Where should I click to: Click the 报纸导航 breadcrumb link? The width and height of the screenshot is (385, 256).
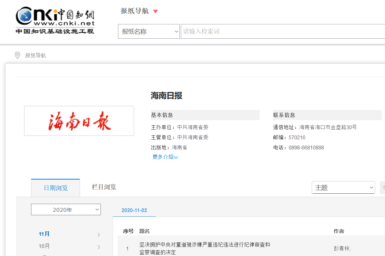[36, 55]
